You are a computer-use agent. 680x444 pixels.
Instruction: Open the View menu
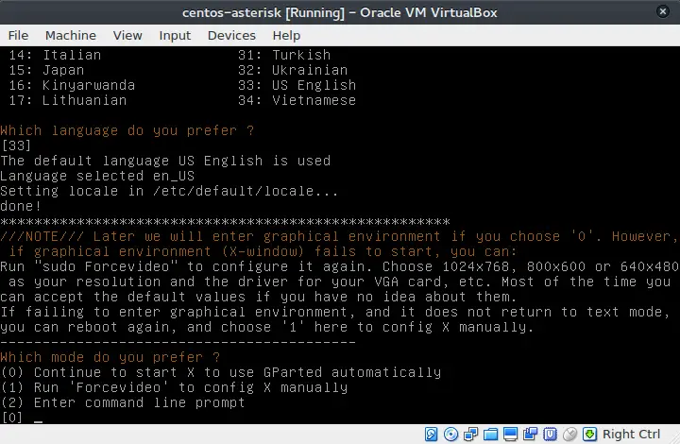pos(127,35)
